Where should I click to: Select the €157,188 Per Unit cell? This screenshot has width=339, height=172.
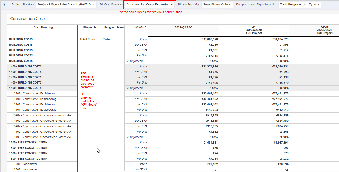212,56
